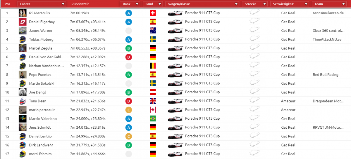
Task: Select Dirk Landwehr's lap time cell
Action: 88,145
